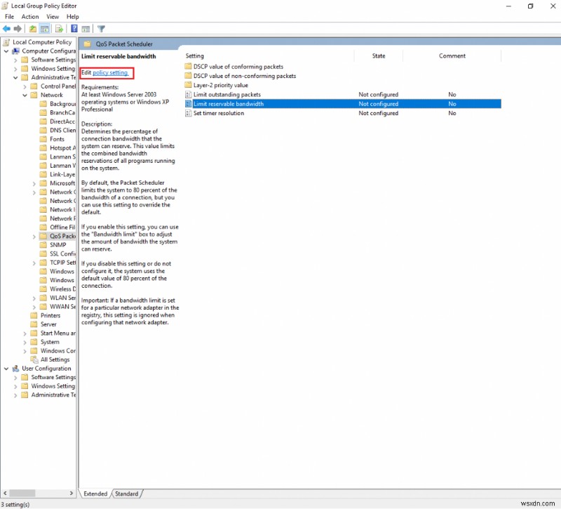Click the Back navigation arrow
Screen dimensions: 561x509
tap(6, 29)
